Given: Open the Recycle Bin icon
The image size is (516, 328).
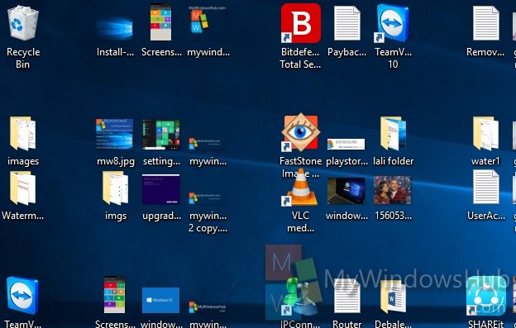Looking at the screenshot, I should 22,23.
